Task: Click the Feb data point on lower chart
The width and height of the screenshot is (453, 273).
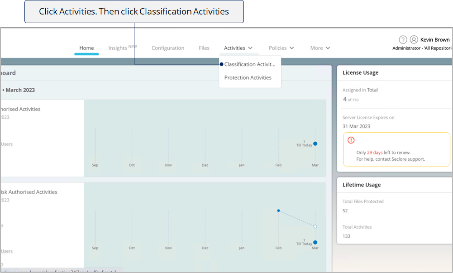Action: 278,211
